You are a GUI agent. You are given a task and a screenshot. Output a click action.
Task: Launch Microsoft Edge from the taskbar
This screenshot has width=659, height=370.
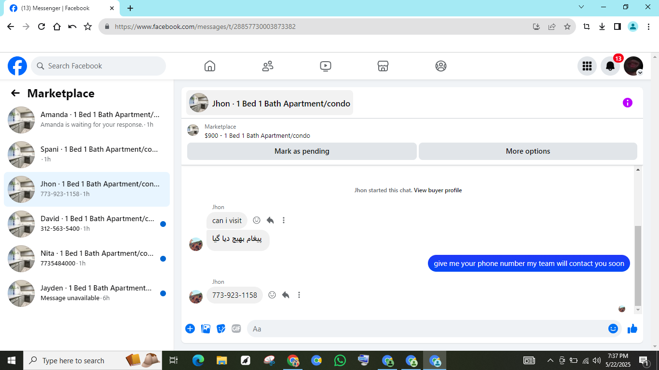point(198,360)
